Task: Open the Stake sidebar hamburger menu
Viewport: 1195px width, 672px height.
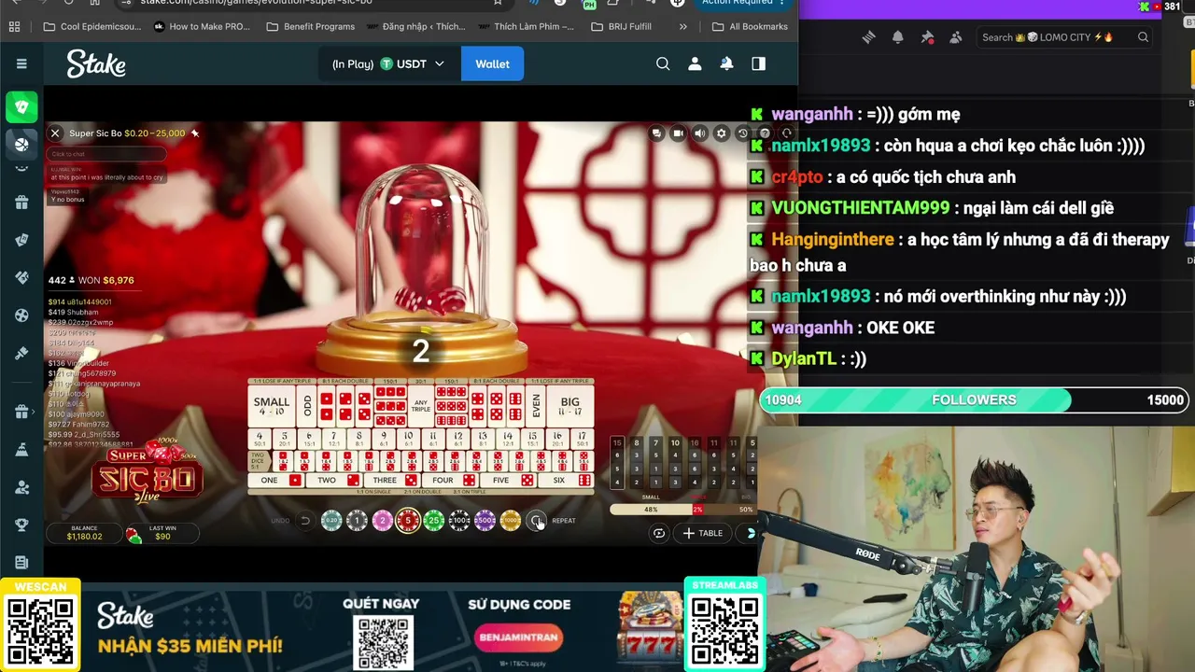Action: pyautogui.click(x=21, y=63)
